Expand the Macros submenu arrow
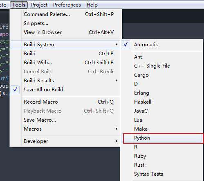 click(116, 129)
